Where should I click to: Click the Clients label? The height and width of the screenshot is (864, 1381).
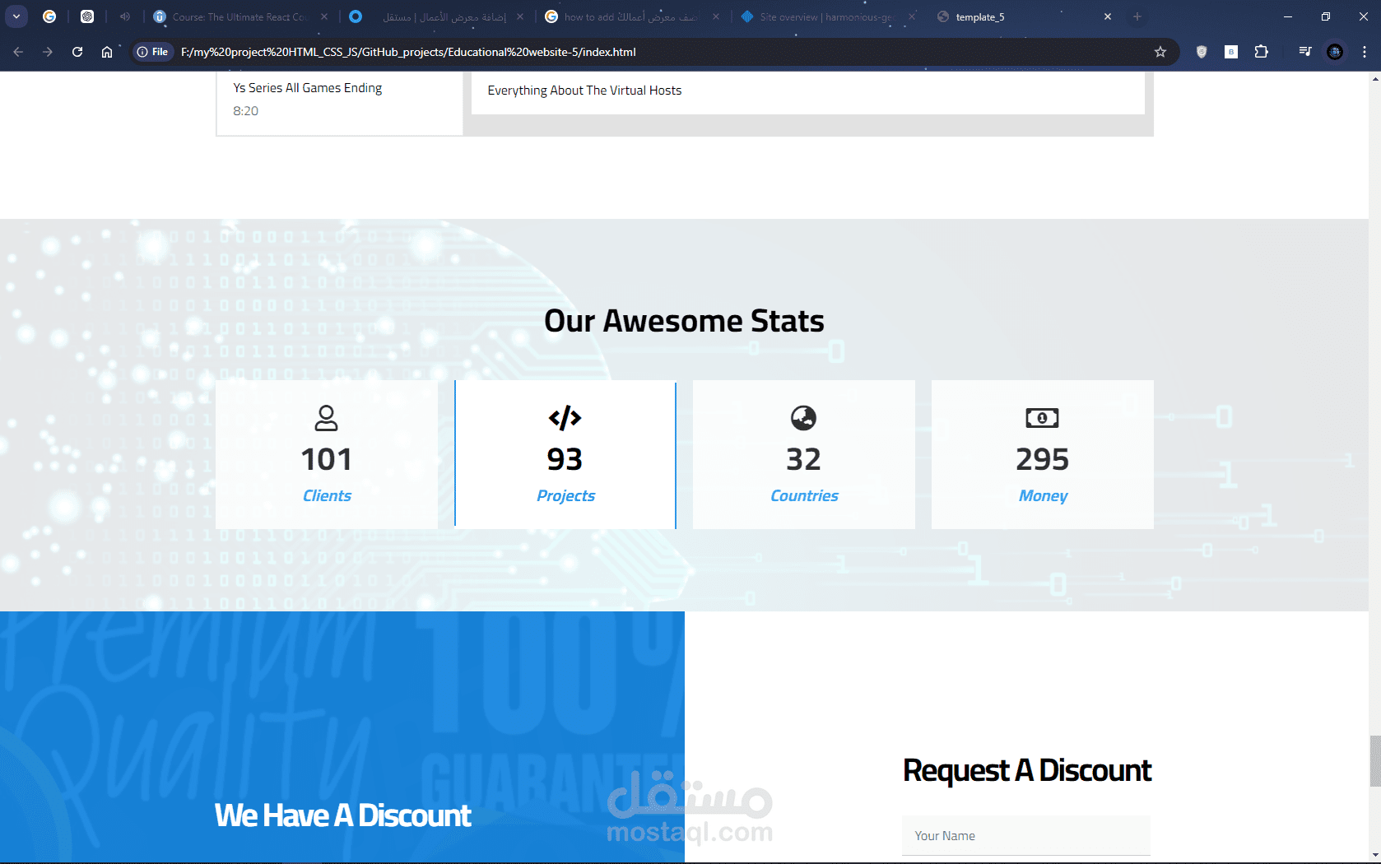(x=327, y=495)
